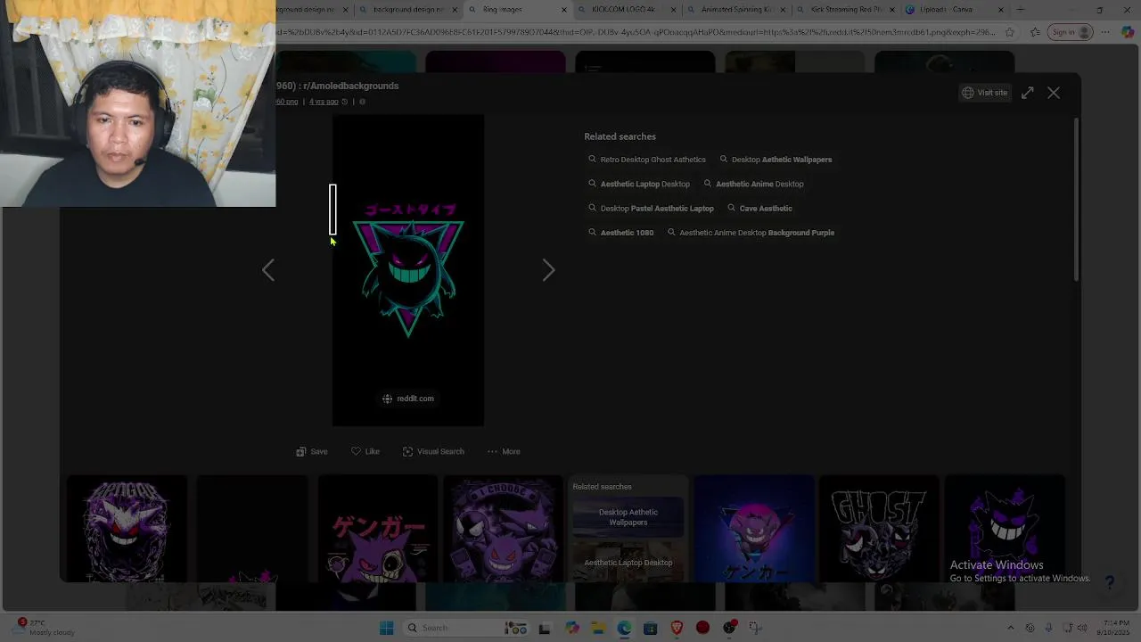Switch to KICK.COM LOGO 4k tab

tap(623, 10)
